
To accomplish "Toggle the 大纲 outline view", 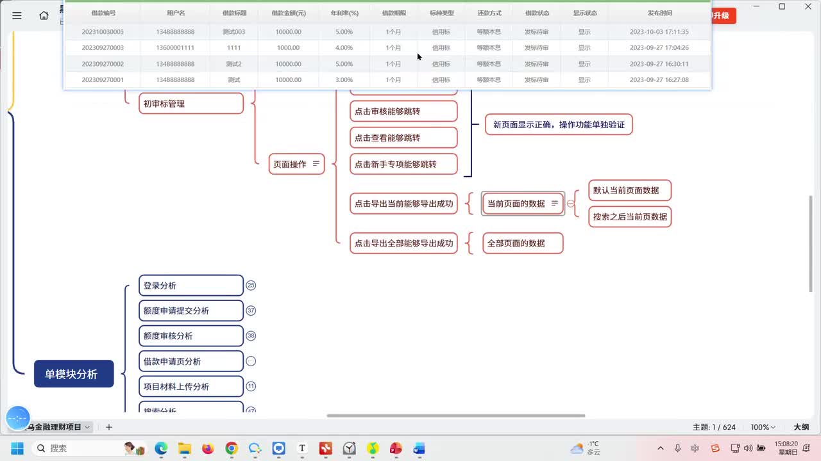I will (x=801, y=427).
